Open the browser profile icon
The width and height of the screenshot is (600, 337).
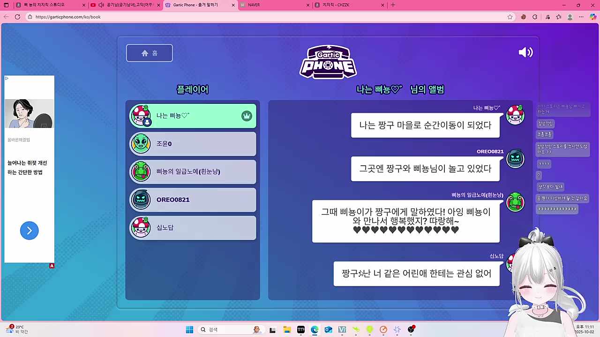pos(570,17)
